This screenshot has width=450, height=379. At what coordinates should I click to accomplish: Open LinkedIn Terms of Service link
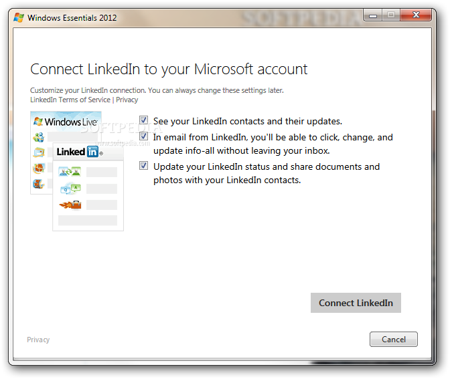click(x=70, y=100)
